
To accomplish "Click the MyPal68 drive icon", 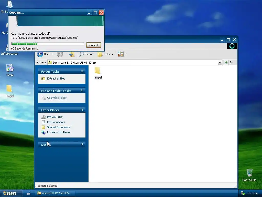I will point(43,117).
